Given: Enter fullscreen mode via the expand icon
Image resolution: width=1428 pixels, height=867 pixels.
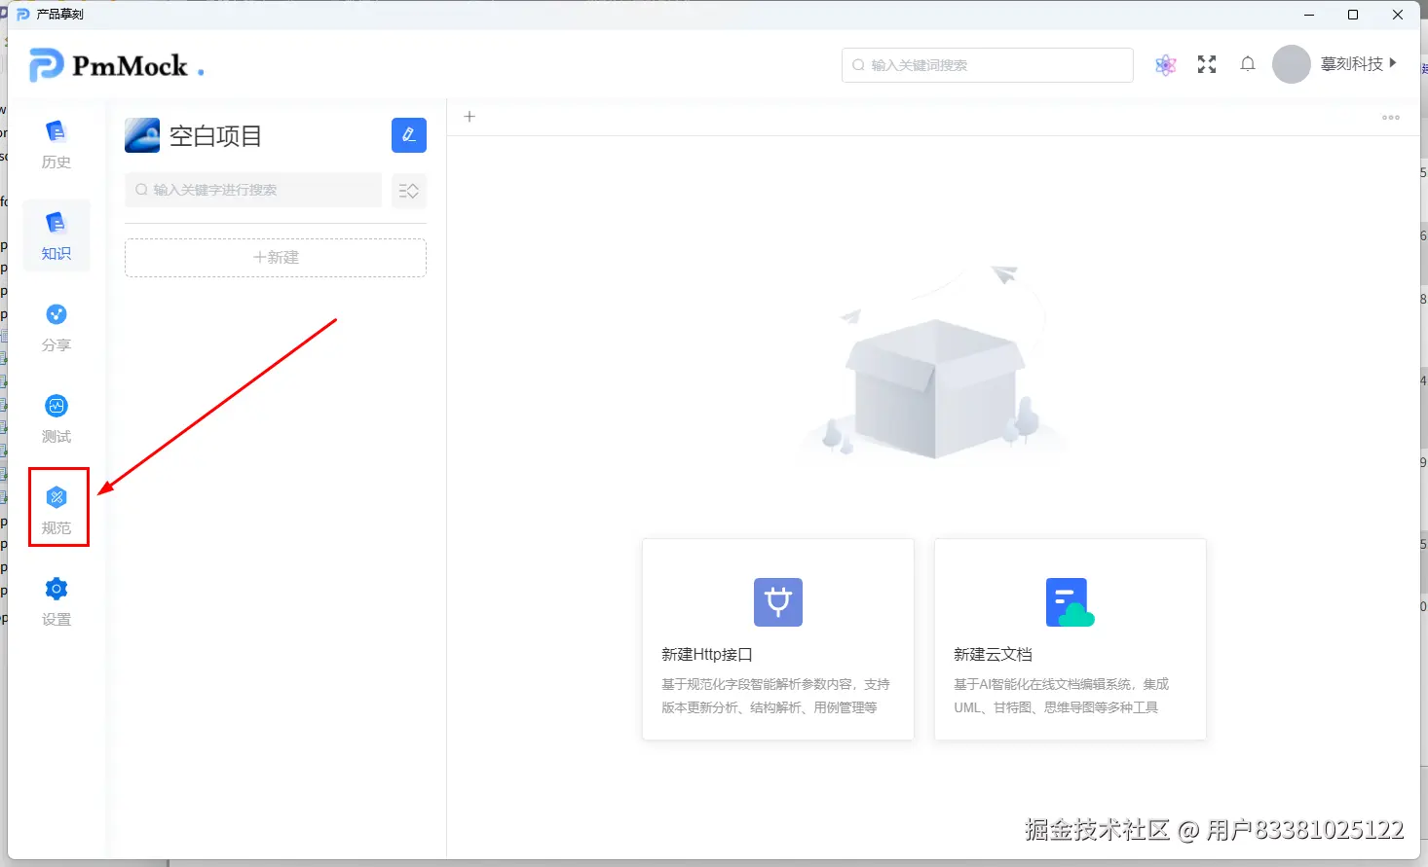Looking at the screenshot, I should 1206,64.
